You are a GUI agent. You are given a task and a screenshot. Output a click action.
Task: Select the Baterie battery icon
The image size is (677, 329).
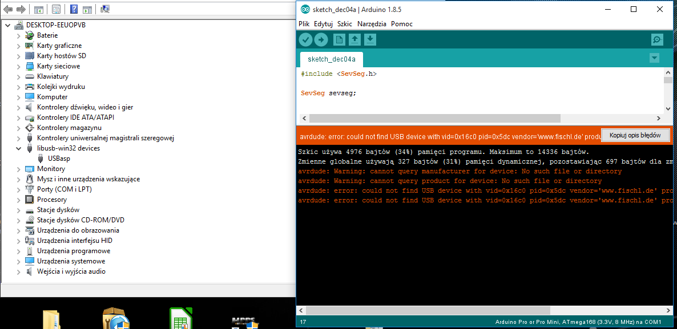[29, 35]
